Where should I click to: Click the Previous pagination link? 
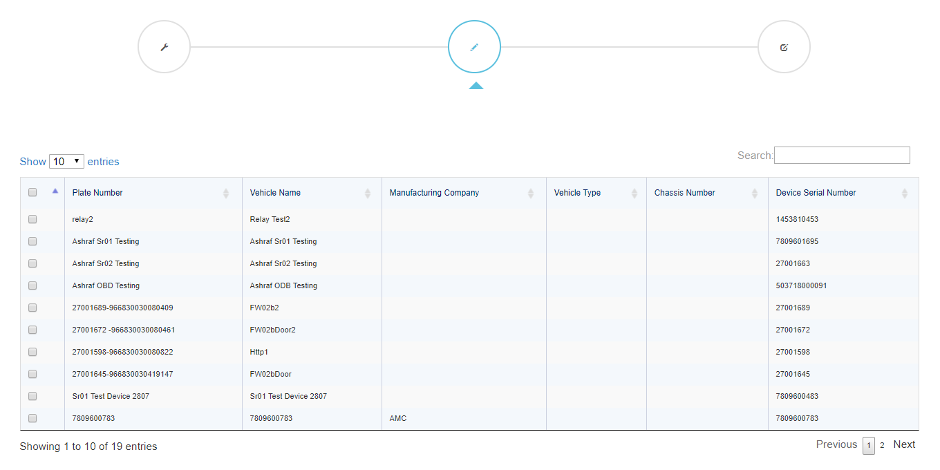(x=836, y=444)
